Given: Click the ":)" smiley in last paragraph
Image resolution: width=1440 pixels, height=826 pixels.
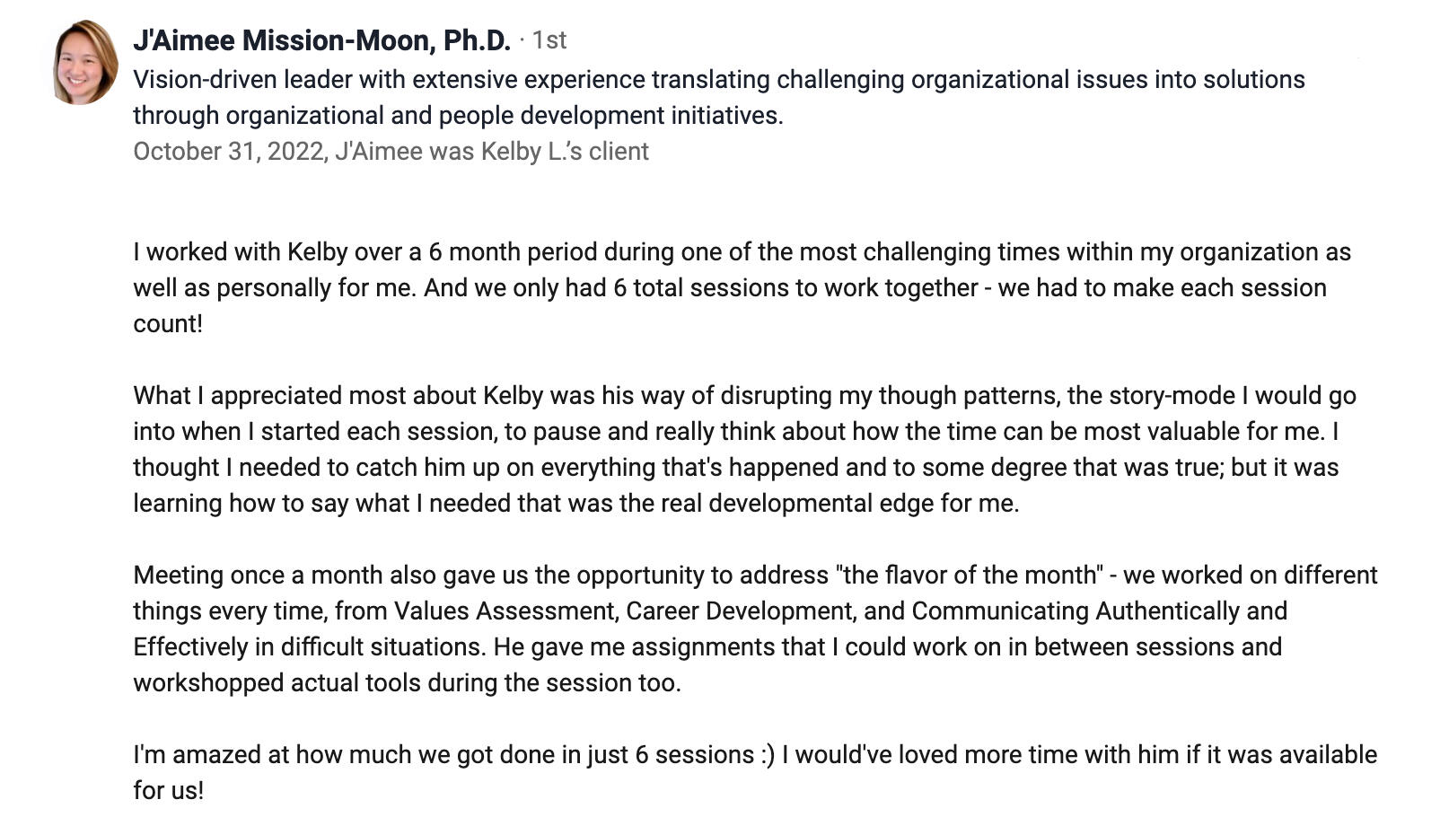Looking at the screenshot, I should point(767,755).
